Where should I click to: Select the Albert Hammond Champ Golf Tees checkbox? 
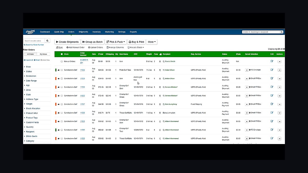pos(62,130)
